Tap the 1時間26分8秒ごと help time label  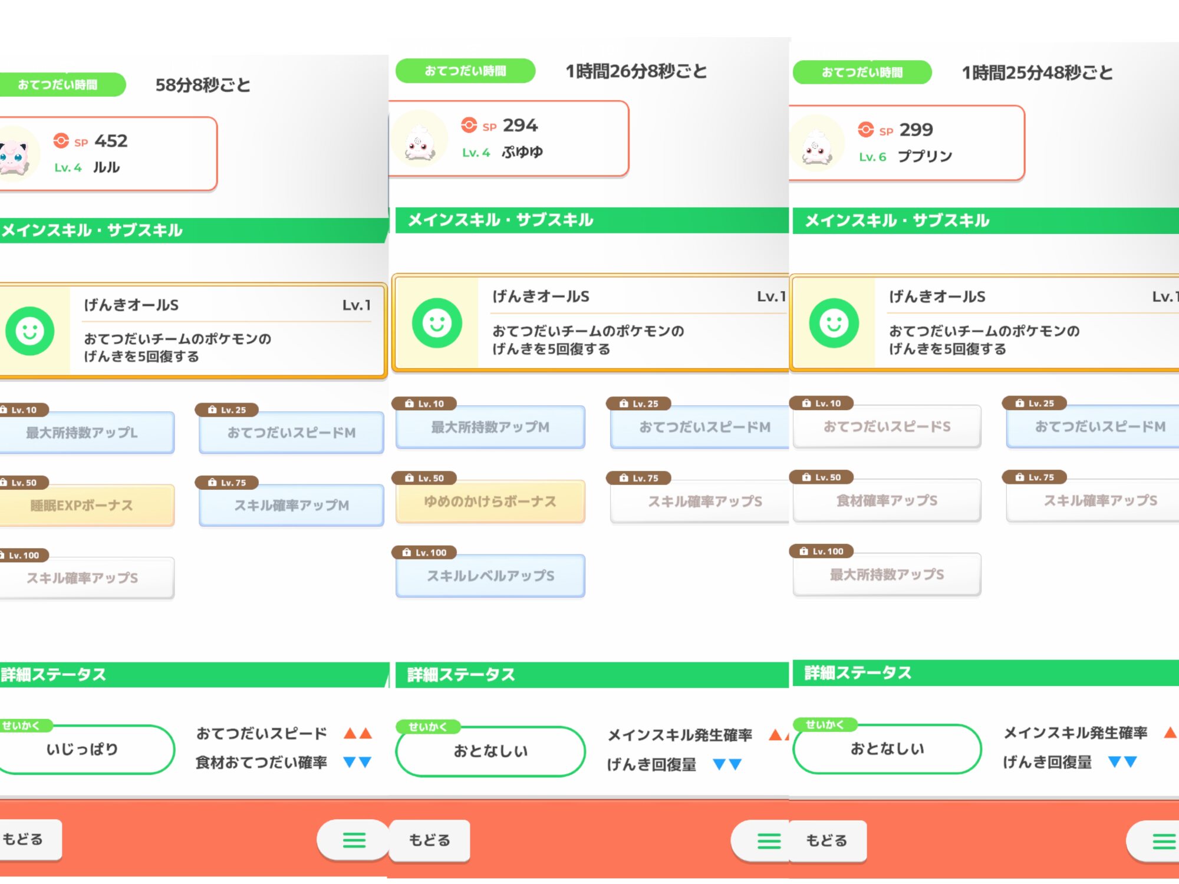[x=637, y=71]
